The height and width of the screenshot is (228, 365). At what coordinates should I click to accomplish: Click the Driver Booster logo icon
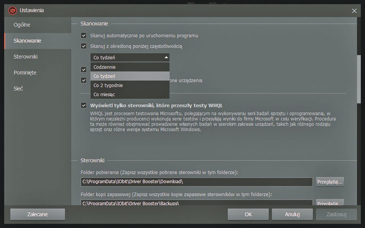(12, 11)
